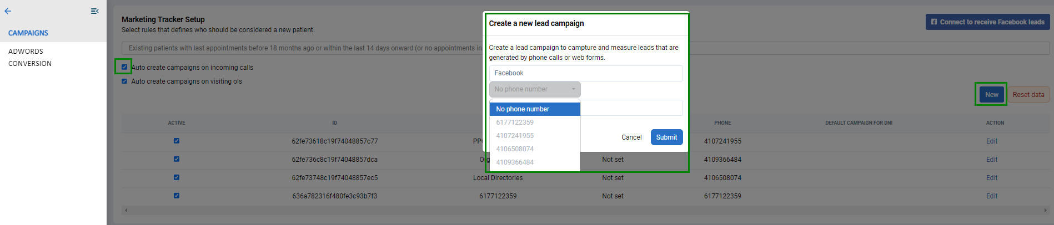The width and height of the screenshot is (1054, 225).
Task: Choose 4106508074 in phone dropdown
Action: pos(515,149)
